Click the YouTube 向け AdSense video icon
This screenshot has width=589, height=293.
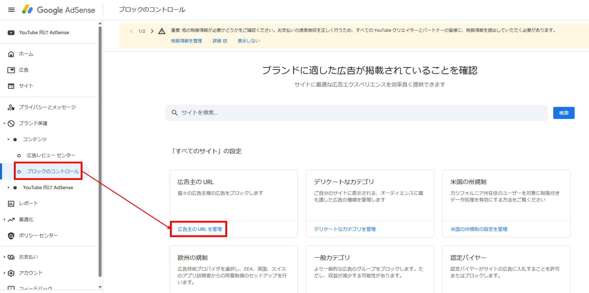(11, 32)
